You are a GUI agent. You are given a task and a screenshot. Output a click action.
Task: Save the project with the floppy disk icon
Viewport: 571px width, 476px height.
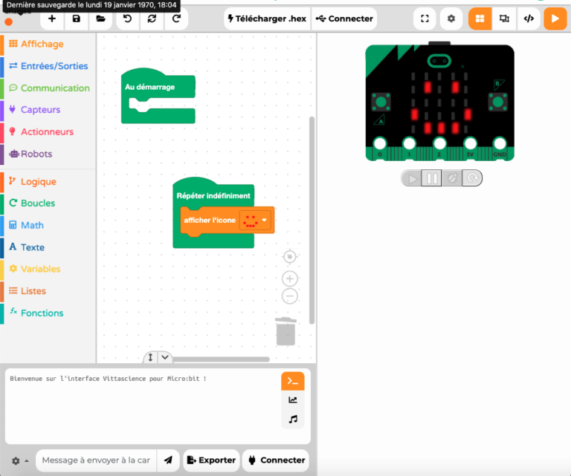76,19
